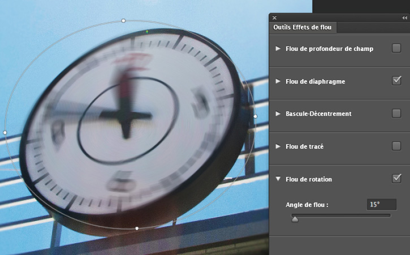Screen dimensions: 410x255
Task: Click the Angle de flou label
Action: pyautogui.click(x=307, y=205)
